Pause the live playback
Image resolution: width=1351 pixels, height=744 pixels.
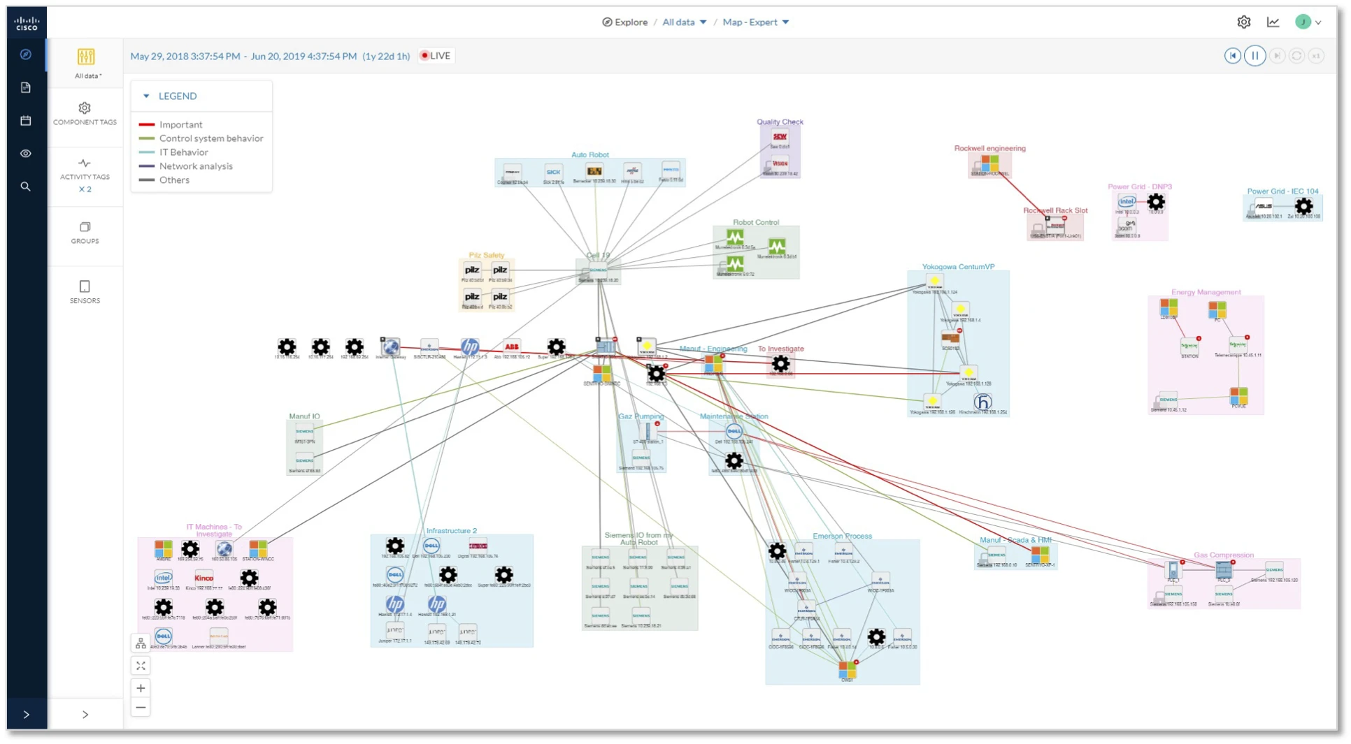tap(1254, 56)
